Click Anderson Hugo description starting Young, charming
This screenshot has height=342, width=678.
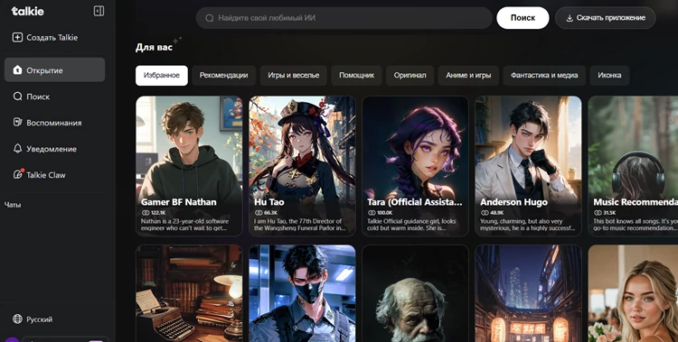[x=528, y=225]
